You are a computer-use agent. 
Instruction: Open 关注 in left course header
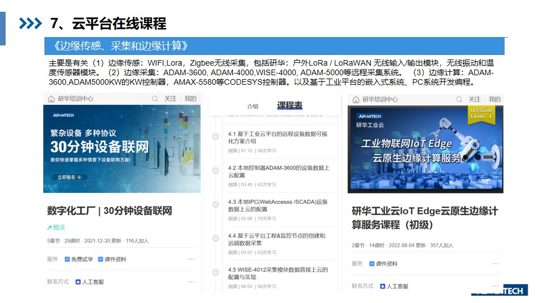170,99
